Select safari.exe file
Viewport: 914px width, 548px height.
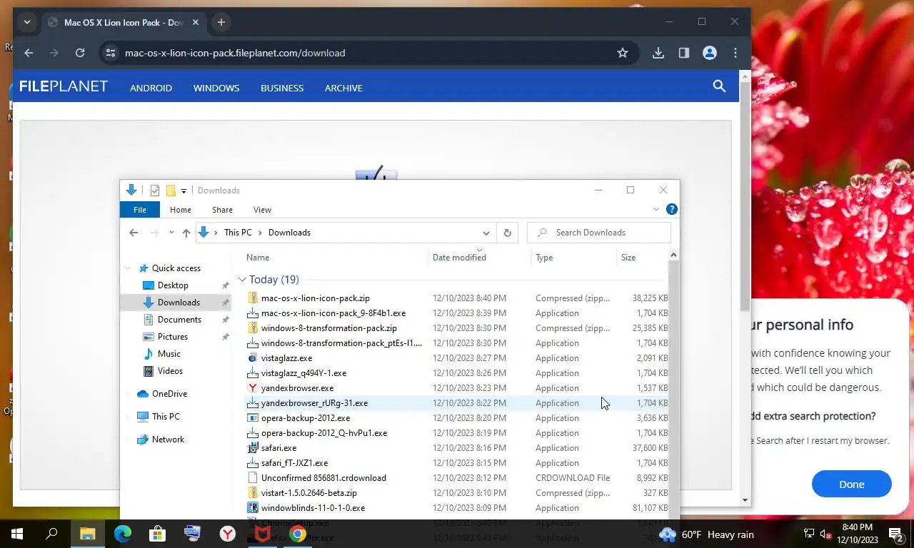(278, 448)
